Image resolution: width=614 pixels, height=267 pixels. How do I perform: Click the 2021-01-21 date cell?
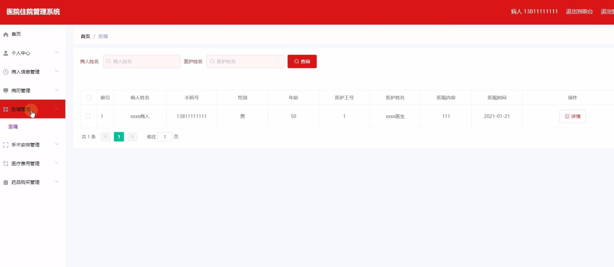coord(497,116)
